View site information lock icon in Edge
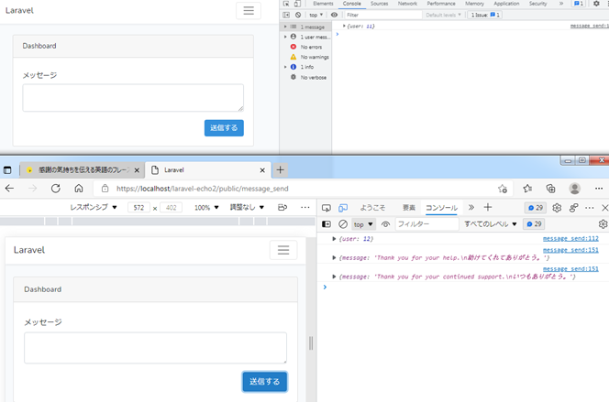 [x=105, y=189]
